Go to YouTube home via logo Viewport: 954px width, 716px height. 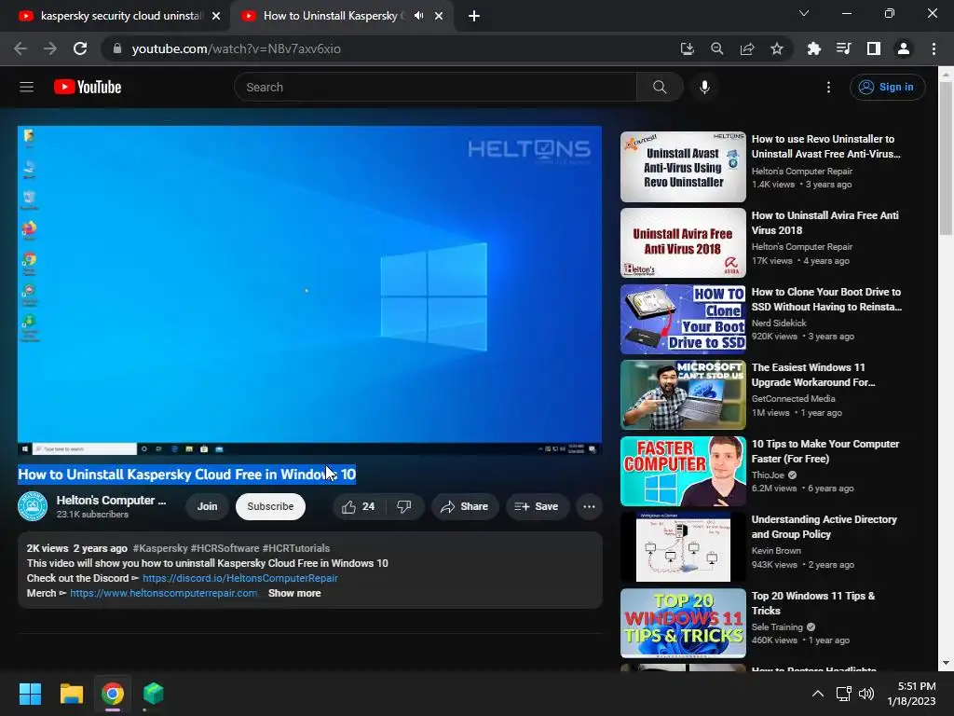tap(88, 87)
